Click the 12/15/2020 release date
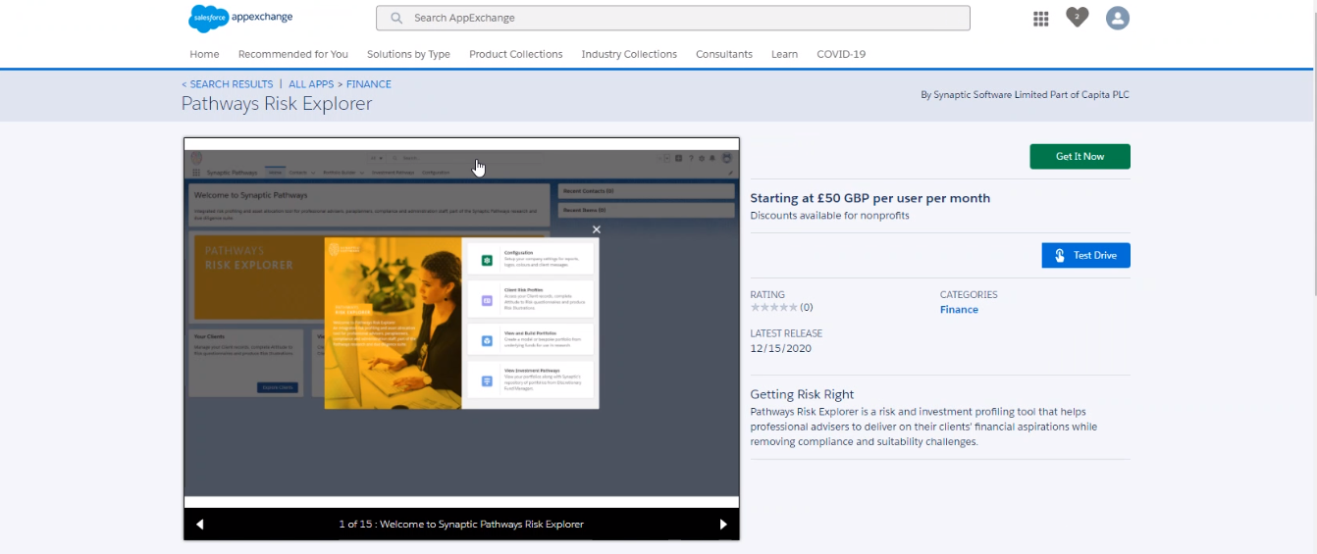Screen dimensions: 1317x554 (781, 348)
